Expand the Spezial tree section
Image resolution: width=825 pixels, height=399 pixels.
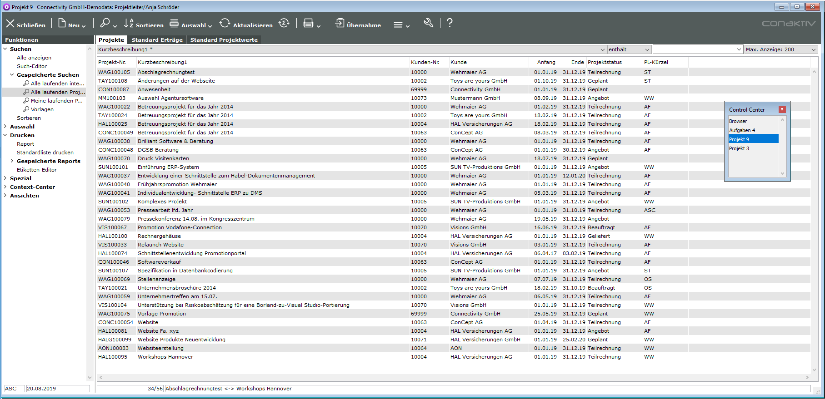pos(5,178)
